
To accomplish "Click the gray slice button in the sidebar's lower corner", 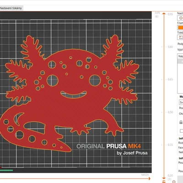I will point(180,179).
